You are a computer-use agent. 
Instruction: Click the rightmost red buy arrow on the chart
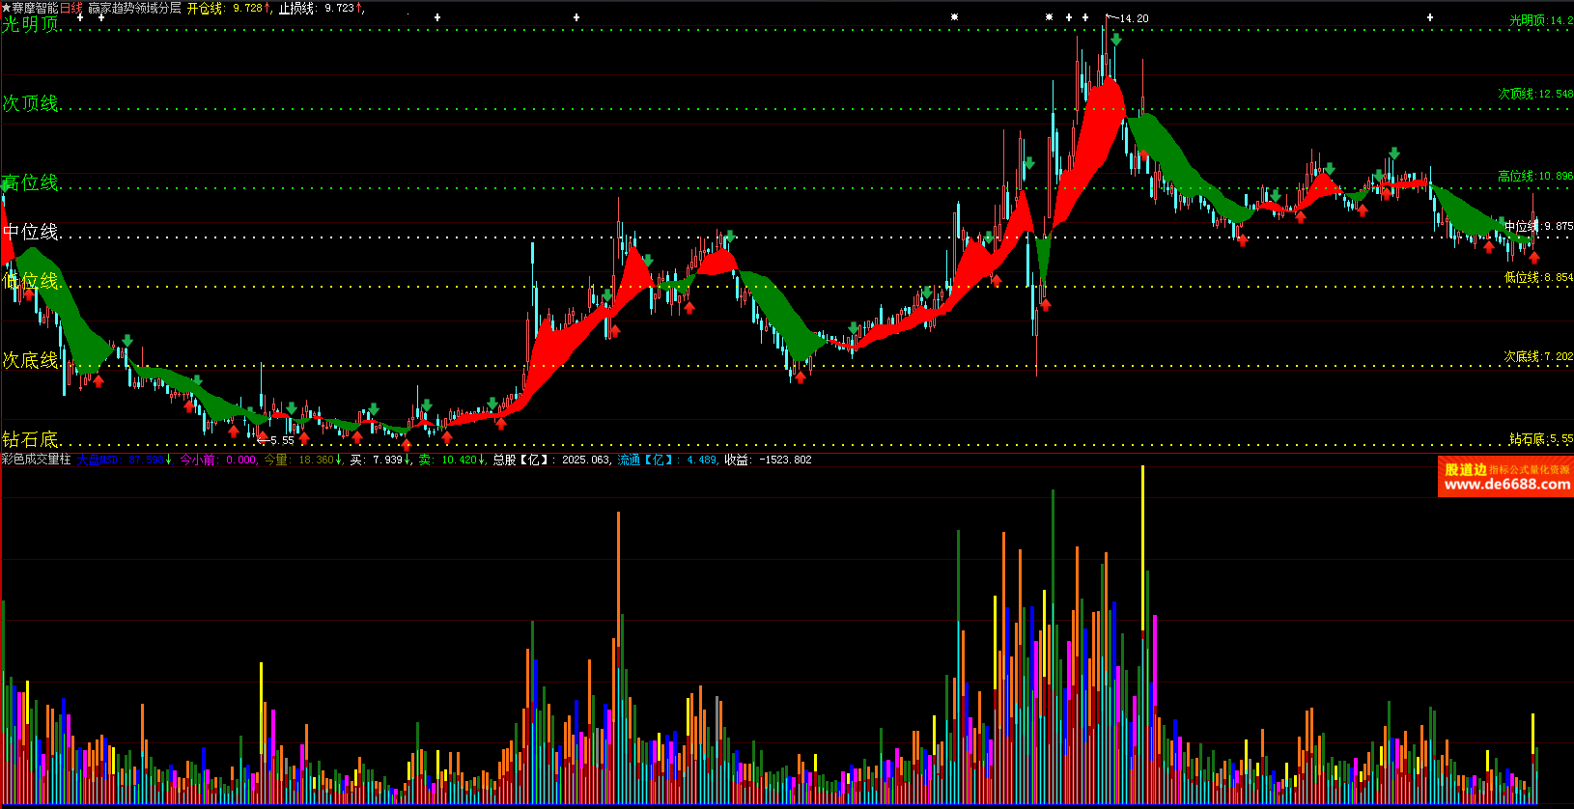coord(1533,258)
